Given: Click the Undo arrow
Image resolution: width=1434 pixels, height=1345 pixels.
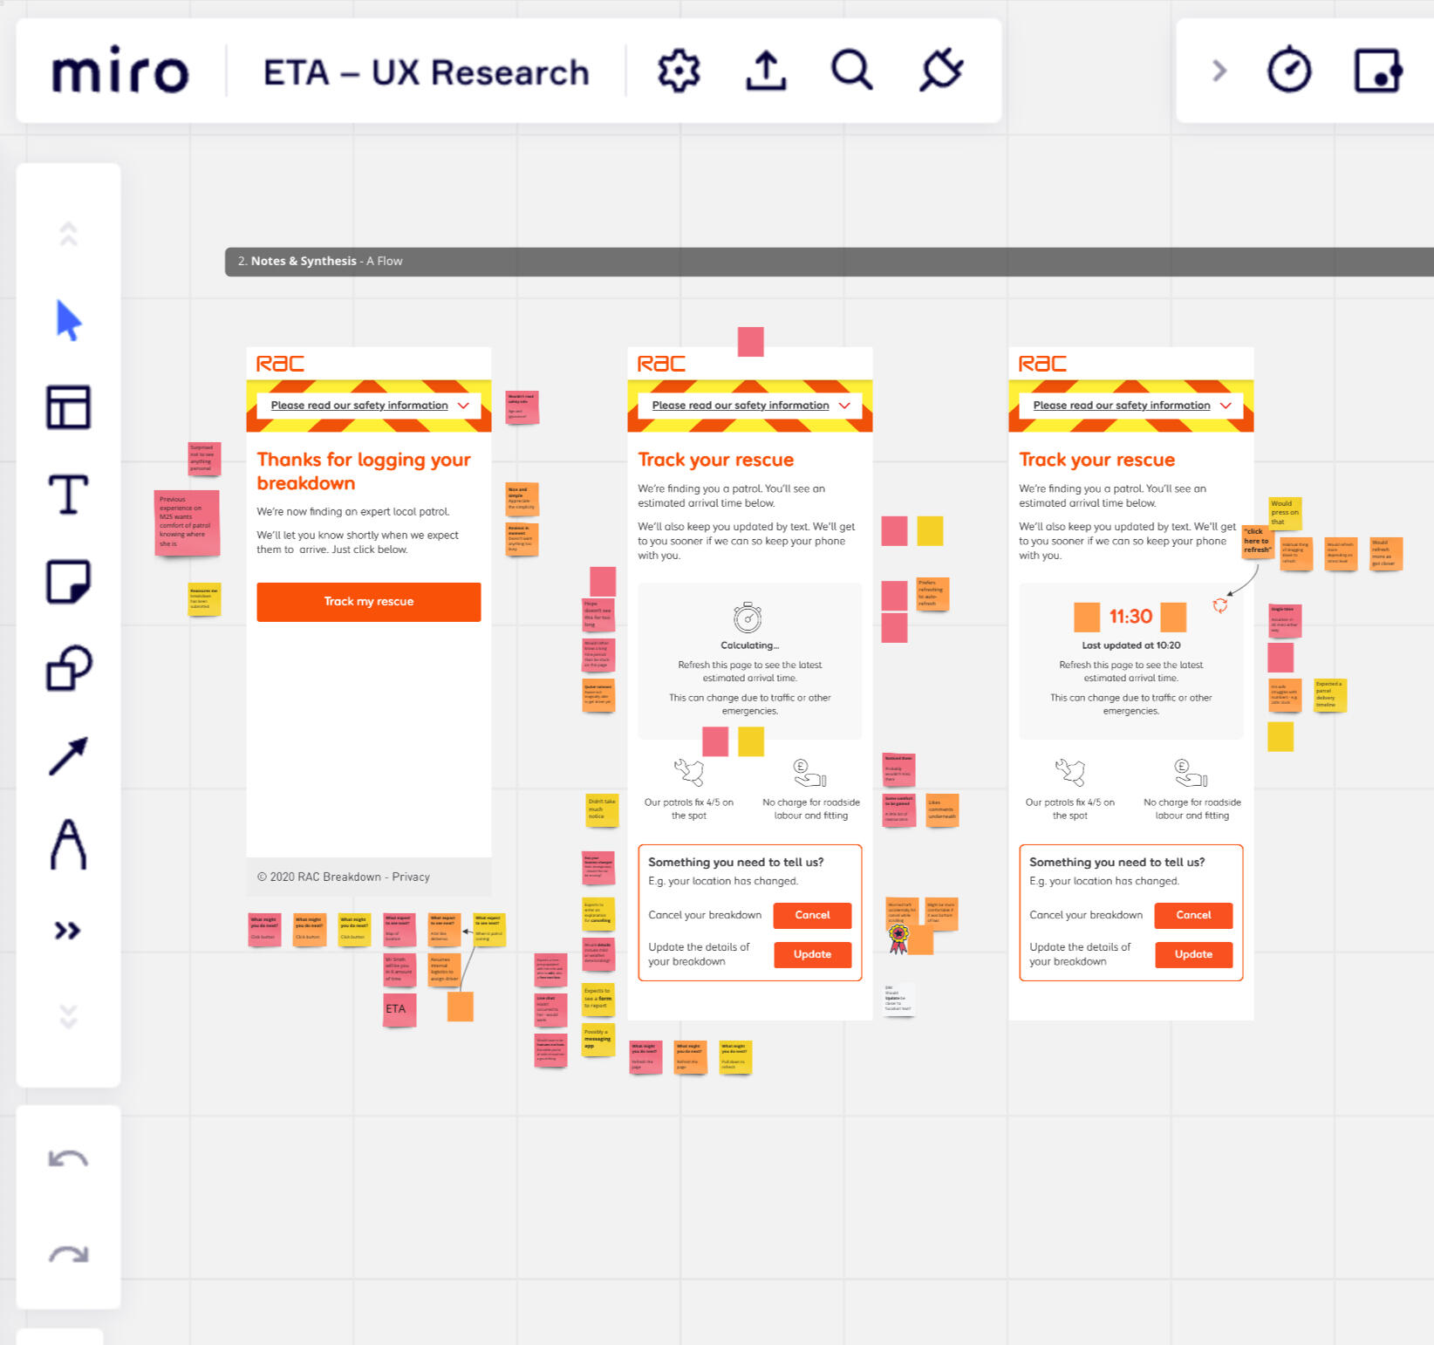Looking at the screenshot, I should tap(68, 1159).
